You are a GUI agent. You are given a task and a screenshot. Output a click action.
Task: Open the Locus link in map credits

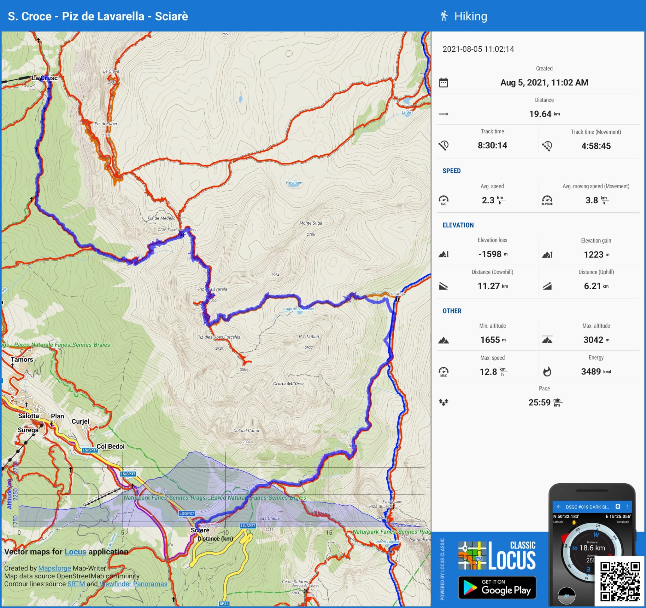click(x=75, y=552)
